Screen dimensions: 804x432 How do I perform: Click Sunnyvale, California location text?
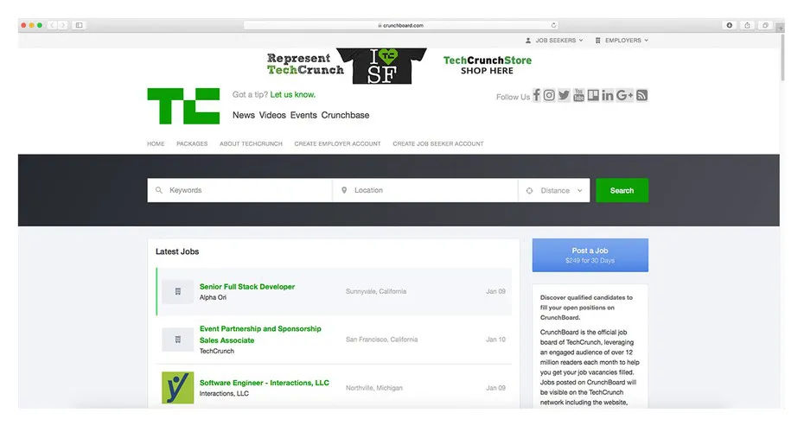pyautogui.click(x=376, y=291)
